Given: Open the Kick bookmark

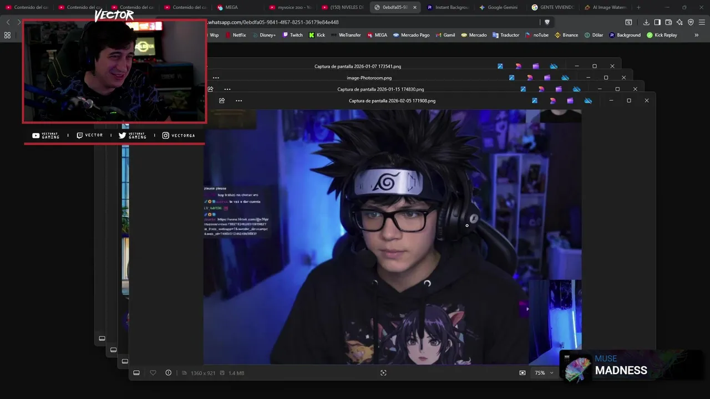Looking at the screenshot, I should click(317, 35).
